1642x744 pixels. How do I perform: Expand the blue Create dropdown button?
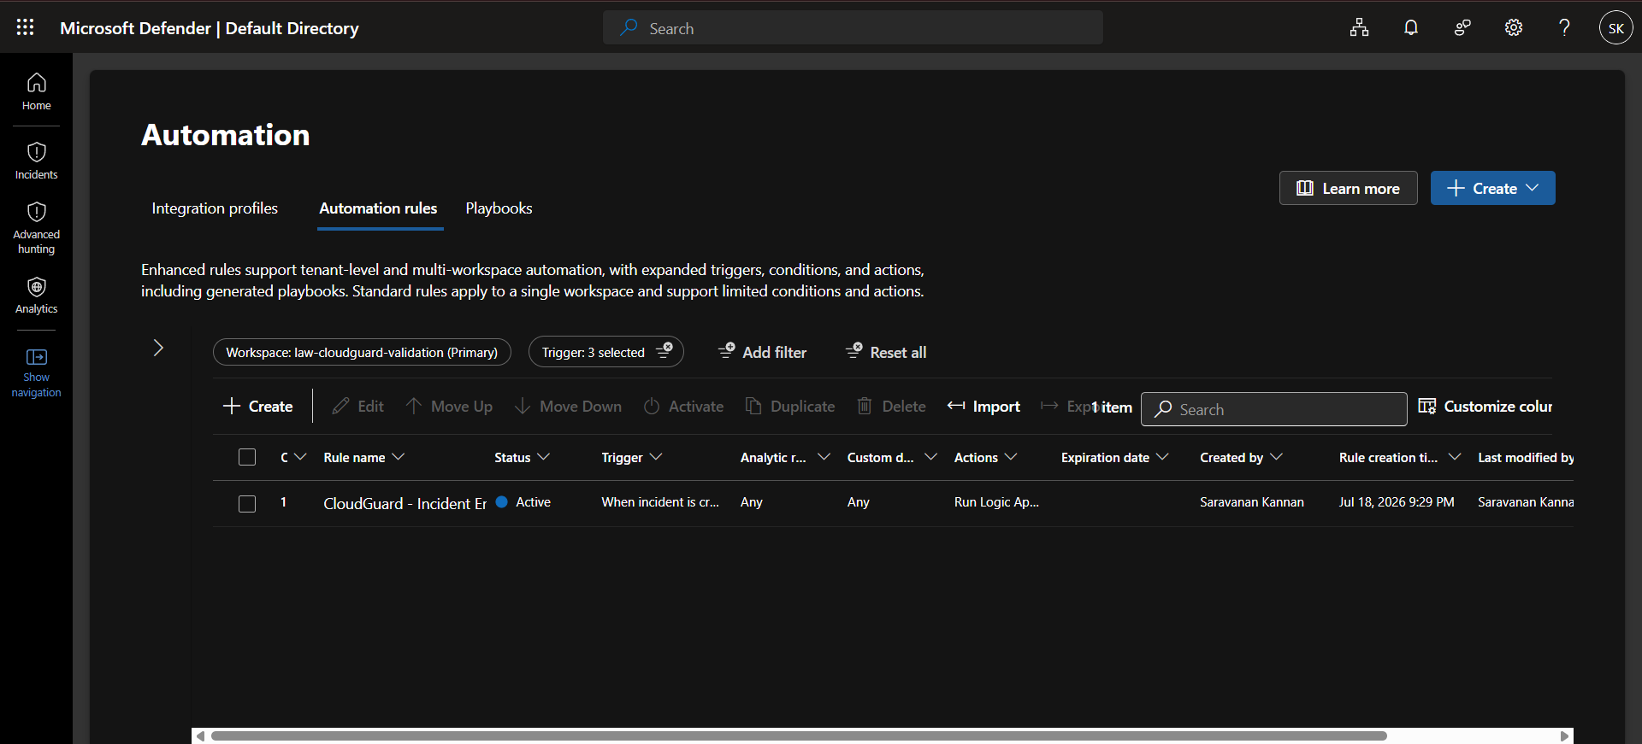click(1492, 188)
